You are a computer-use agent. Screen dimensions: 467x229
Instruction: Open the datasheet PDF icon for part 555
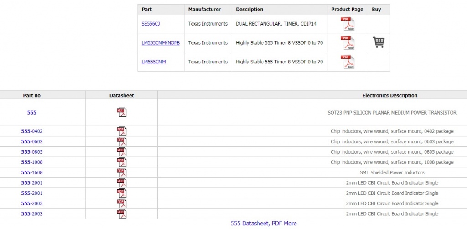point(121,112)
